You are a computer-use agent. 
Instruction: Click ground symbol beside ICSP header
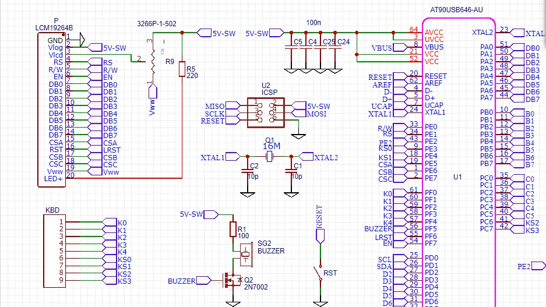[298, 136]
